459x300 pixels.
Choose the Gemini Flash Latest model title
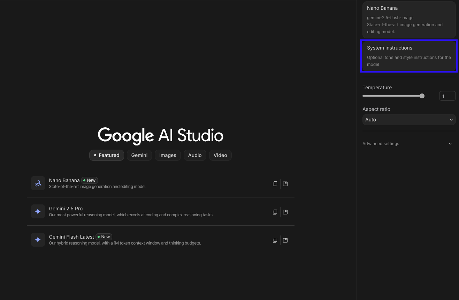[x=71, y=237]
